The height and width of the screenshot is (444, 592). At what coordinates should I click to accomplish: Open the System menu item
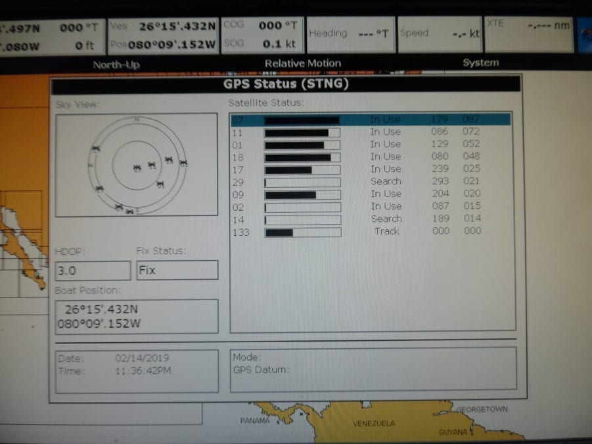tap(480, 62)
